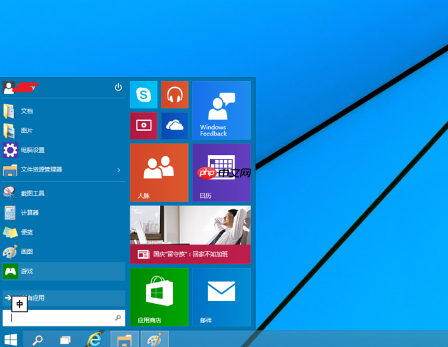Open File Explorer on taskbar
The height and width of the screenshot is (347, 448).
[124, 340]
